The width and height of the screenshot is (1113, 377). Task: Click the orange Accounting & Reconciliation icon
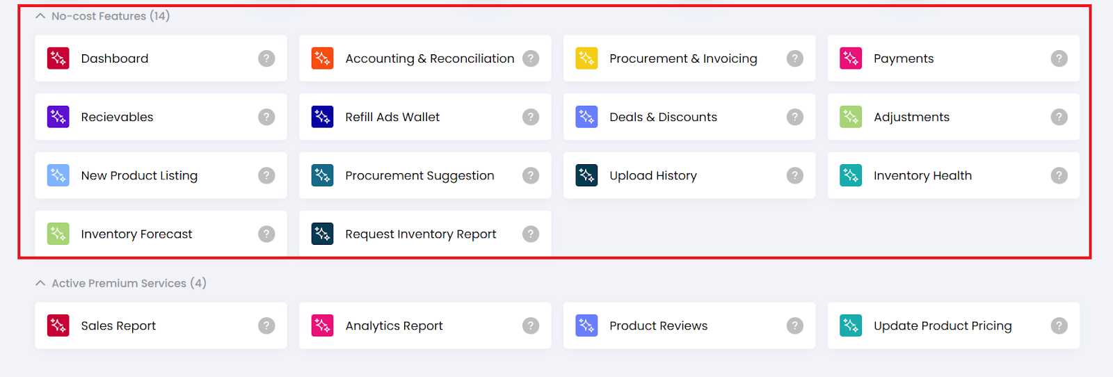[x=323, y=58]
